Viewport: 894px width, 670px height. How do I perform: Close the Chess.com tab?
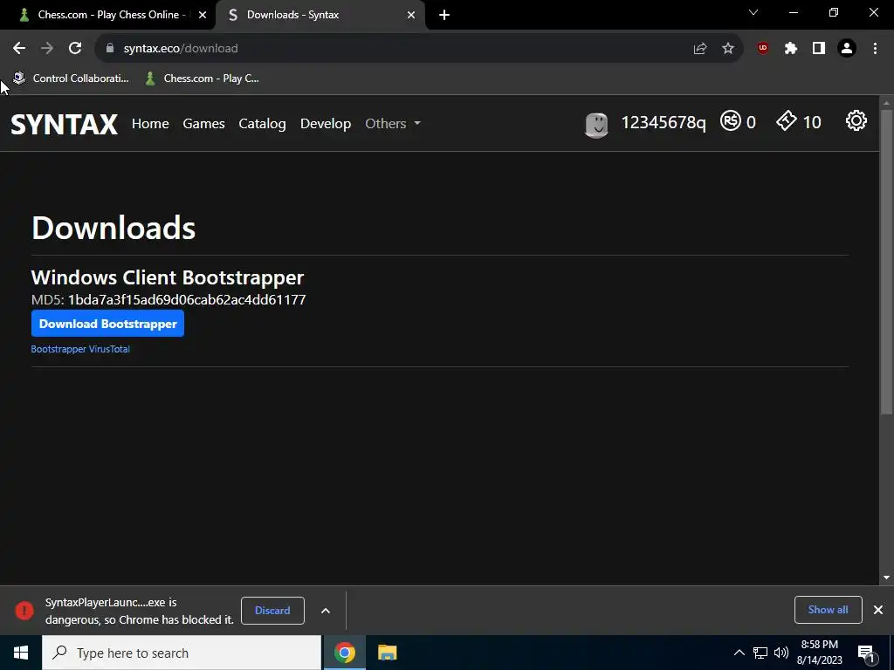pyautogui.click(x=203, y=16)
